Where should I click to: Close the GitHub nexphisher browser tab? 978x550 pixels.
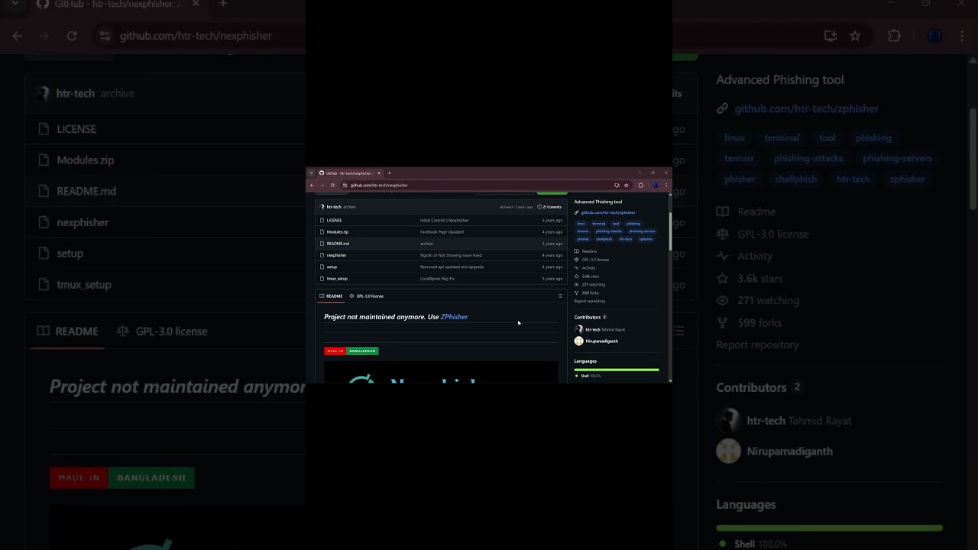click(379, 173)
